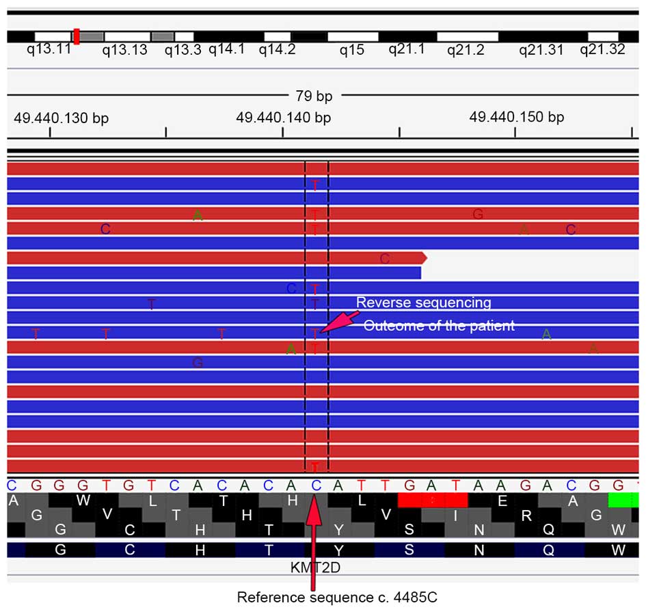Viewport: 646px width, 616px height.
Task: Click the pink arrow pointing at the variant T
Action: [338, 322]
